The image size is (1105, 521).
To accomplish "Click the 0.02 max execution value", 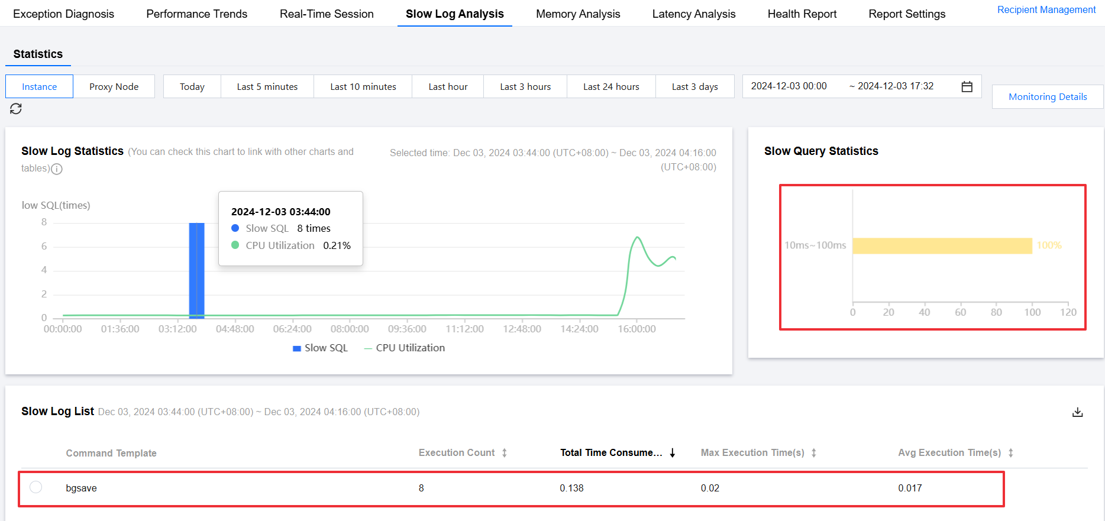I will (710, 488).
